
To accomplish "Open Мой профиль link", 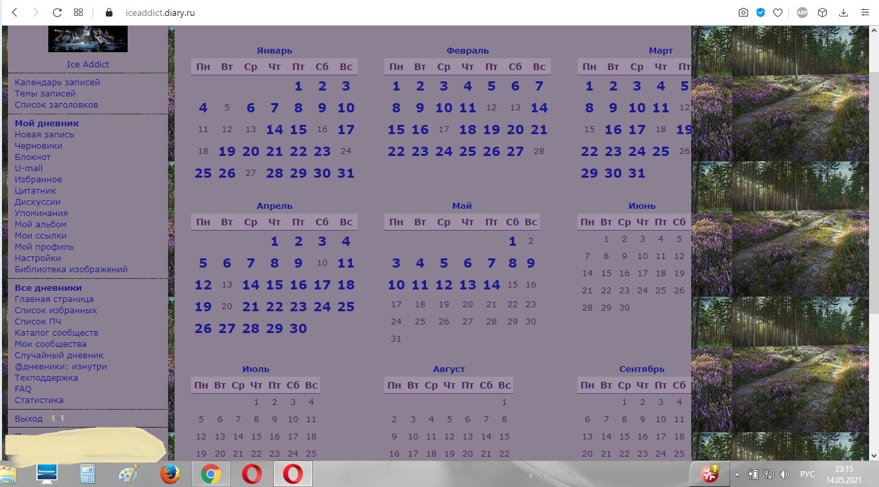I will pyautogui.click(x=44, y=246).
